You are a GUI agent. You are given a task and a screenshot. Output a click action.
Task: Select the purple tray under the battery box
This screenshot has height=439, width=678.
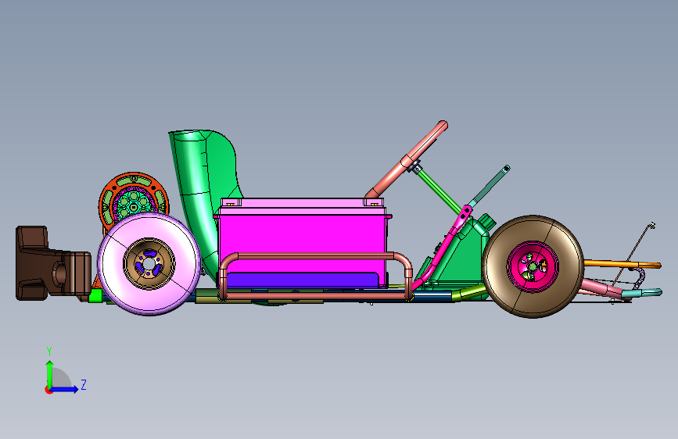302,279
